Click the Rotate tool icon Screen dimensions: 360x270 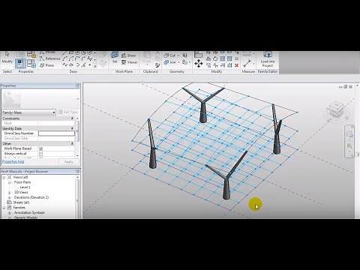(215, 58)
